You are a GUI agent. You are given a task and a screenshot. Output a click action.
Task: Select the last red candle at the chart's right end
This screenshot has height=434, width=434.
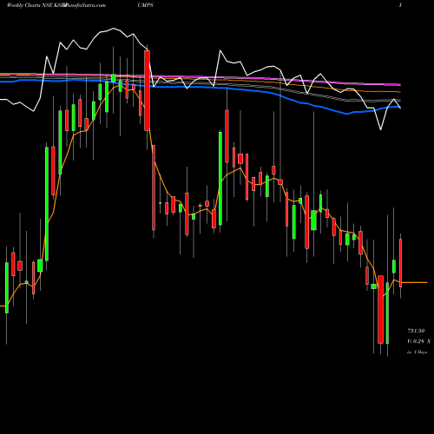coord(401,263)
